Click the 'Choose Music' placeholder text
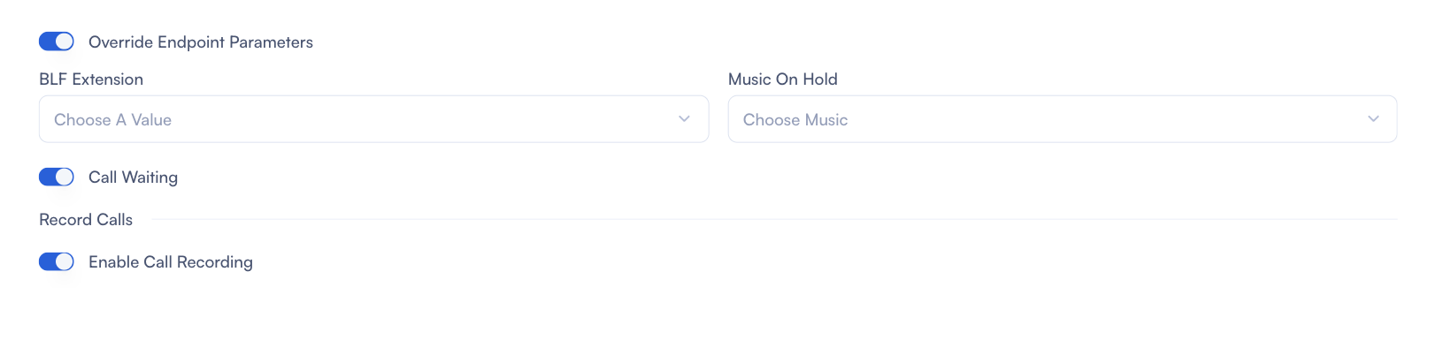Image resolution: width=1444 pixels, height=355 pixels. pyautogui.click(x=795, y=120)
